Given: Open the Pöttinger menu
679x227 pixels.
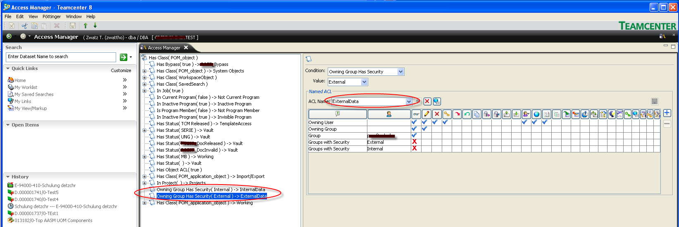Looking at the screenshot, I should pos(52,16).
